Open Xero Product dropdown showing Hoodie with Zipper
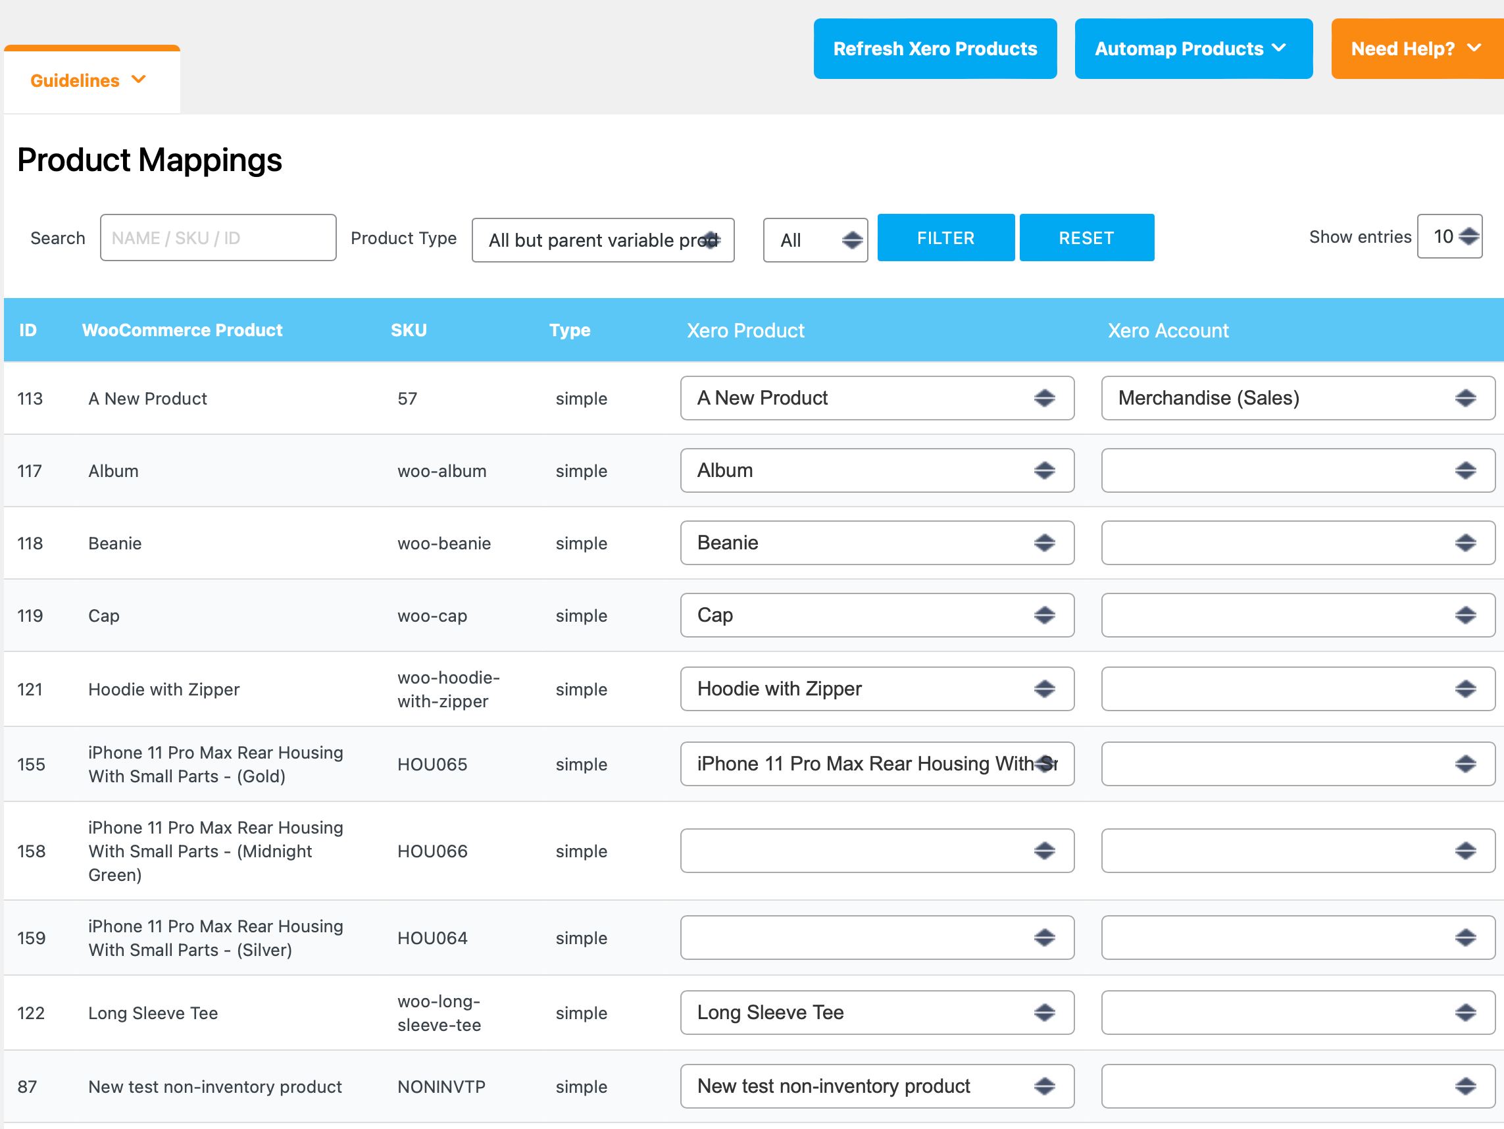The image size is (1504, 1129). coord(877,688)
